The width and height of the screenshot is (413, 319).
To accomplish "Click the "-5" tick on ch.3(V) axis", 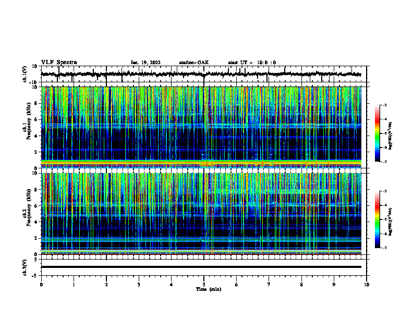I will (35, 276).
